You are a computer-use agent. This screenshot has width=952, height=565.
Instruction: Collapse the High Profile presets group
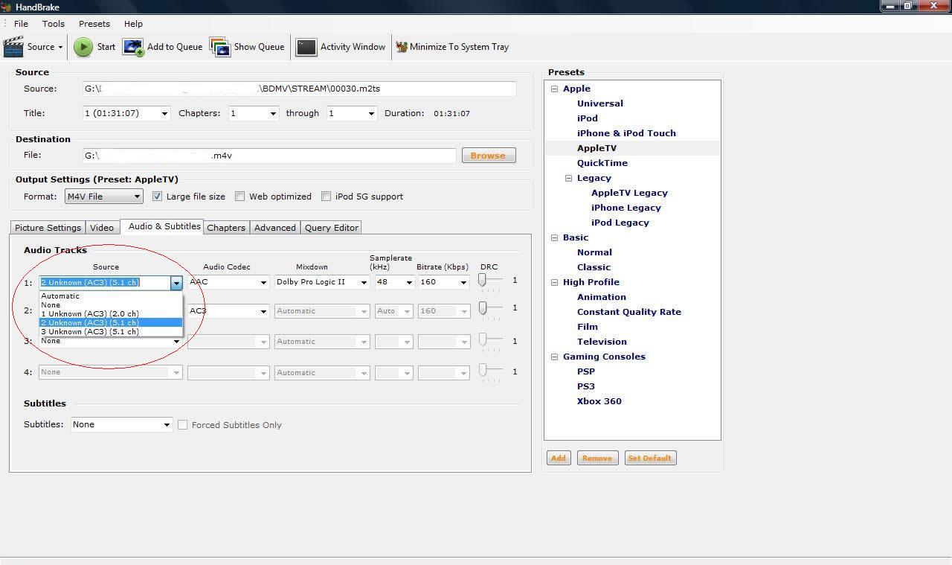point(554,282)
